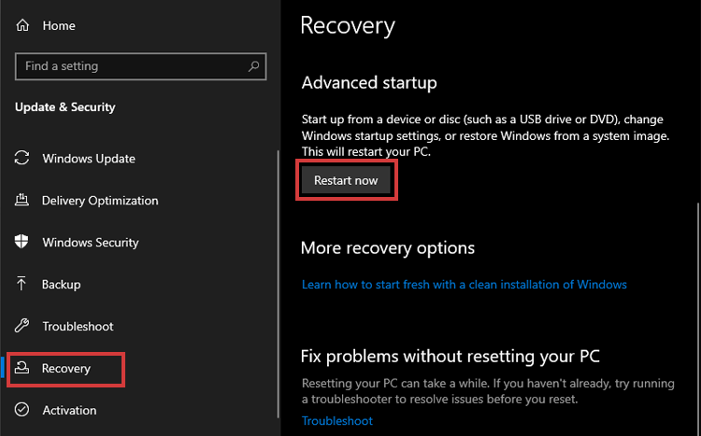Screen dimensions: 701x436
Task: Click the More recovery options heading
Action: tap(388, 248)
